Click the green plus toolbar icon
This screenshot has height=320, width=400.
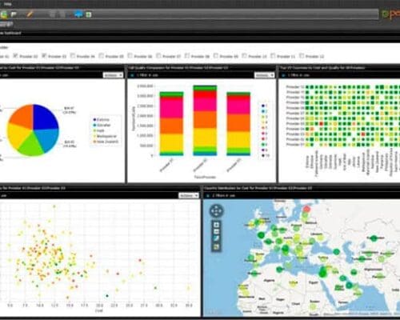[89, 14]
